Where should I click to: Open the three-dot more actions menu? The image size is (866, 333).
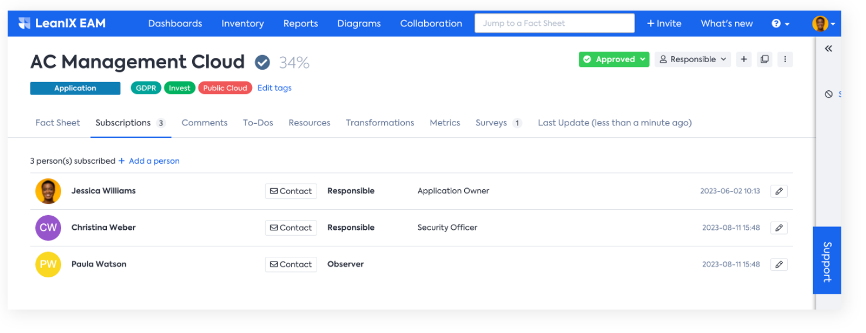(785, 59)
